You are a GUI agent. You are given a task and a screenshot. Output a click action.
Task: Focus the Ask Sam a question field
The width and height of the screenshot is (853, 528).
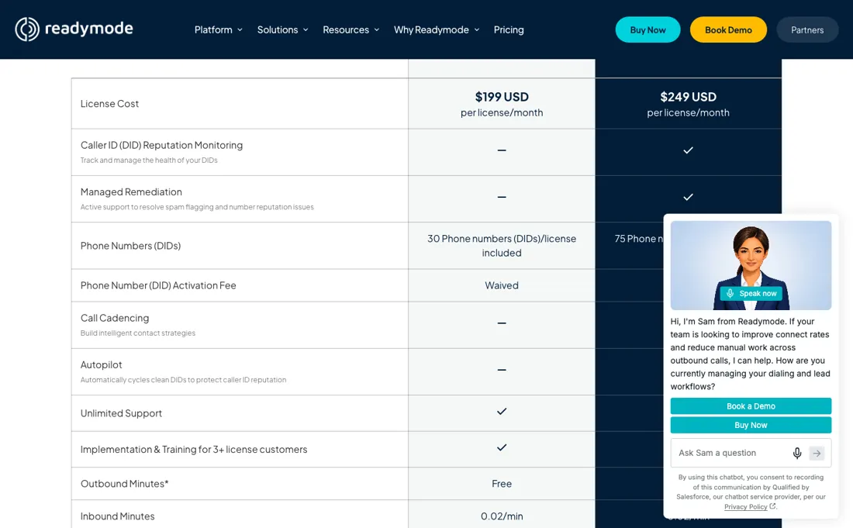pos(732,453)
